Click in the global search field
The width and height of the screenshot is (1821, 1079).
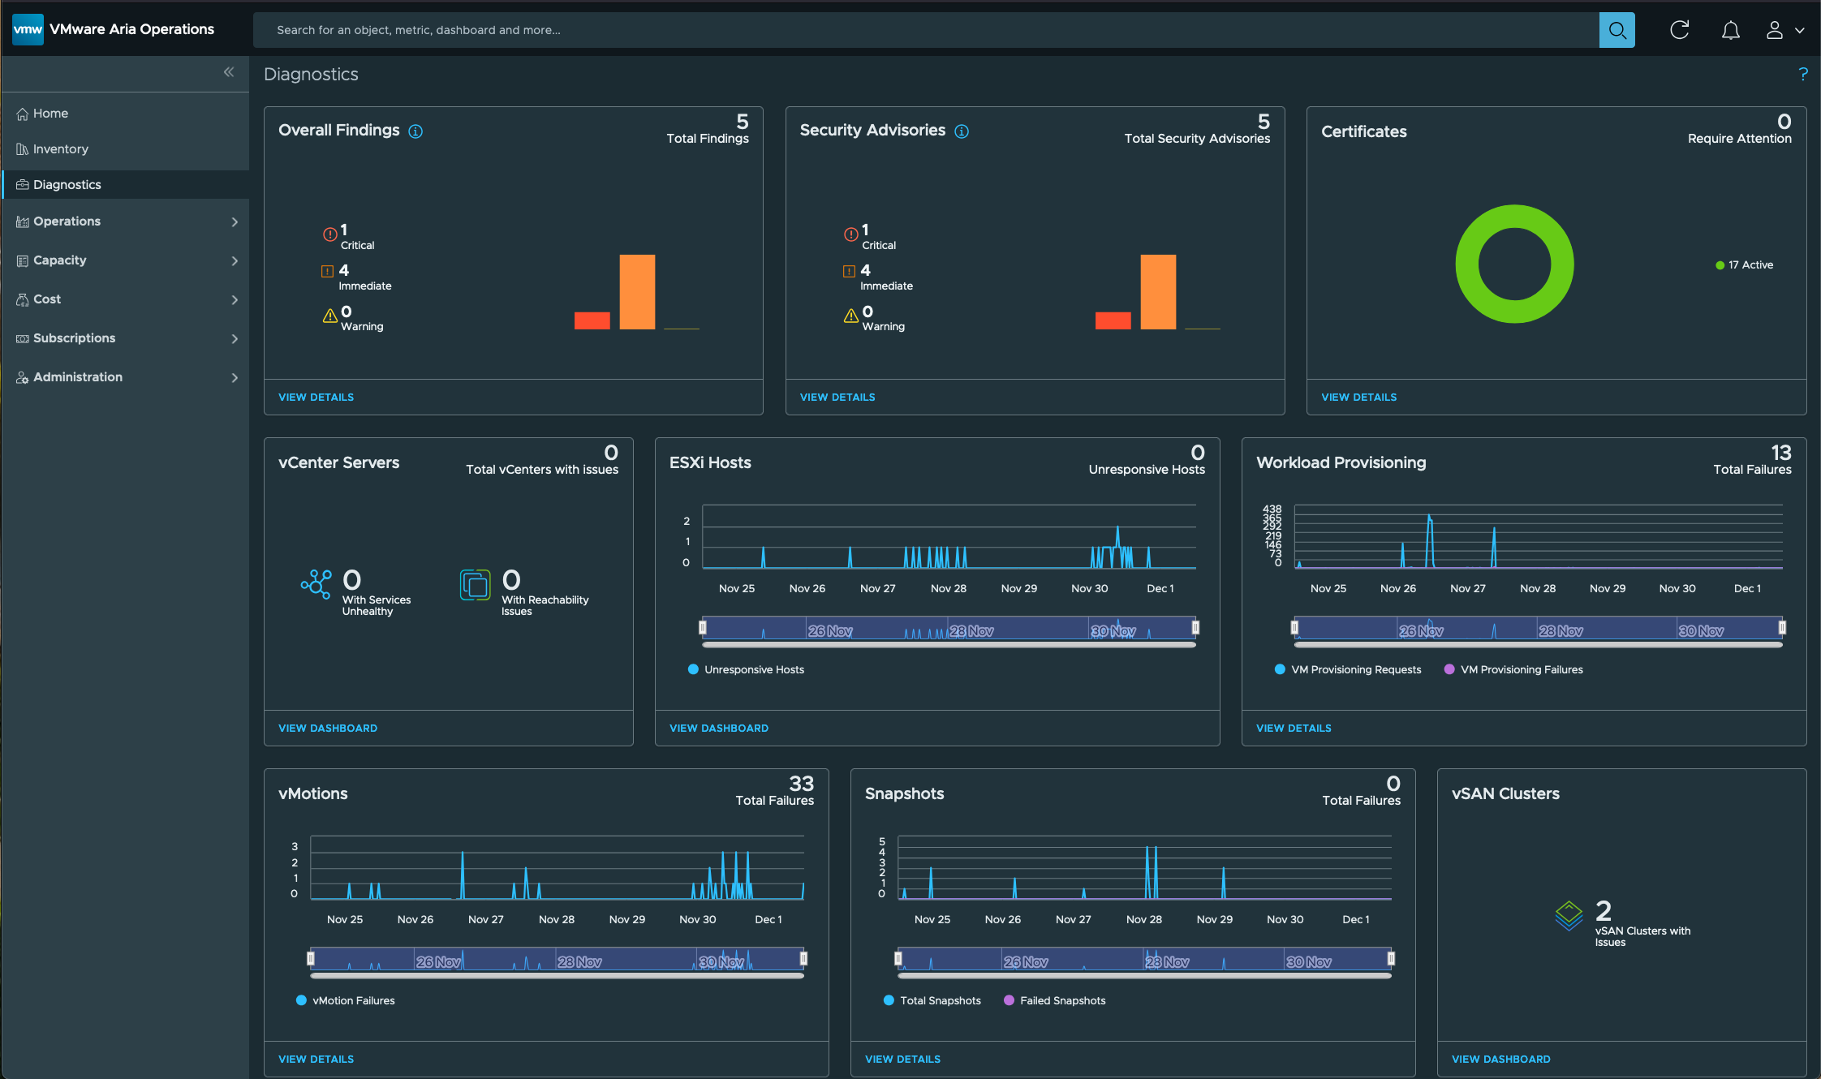point(926,30)
